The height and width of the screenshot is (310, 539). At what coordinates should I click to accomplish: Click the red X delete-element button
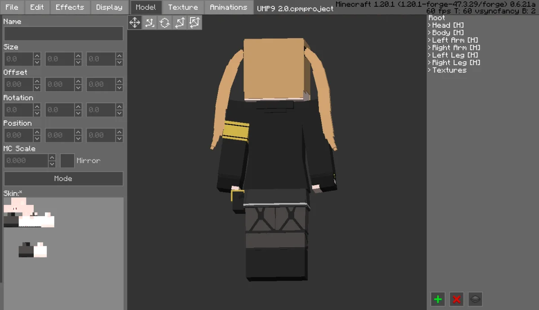457,299
